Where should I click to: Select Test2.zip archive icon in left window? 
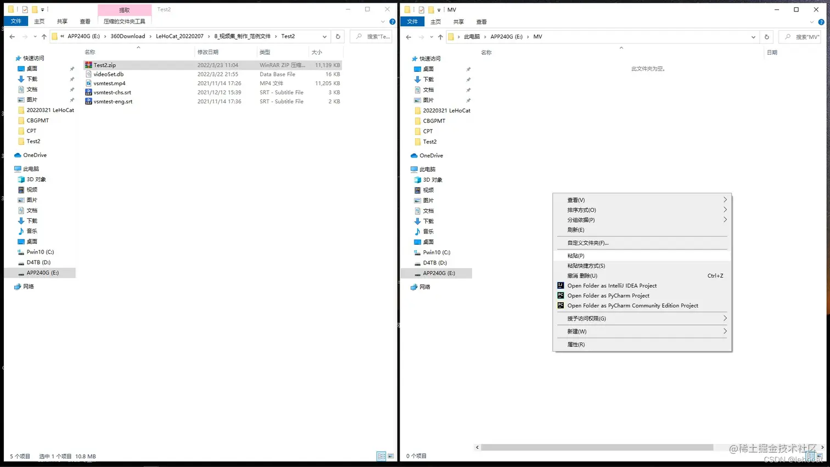point(88,65)
